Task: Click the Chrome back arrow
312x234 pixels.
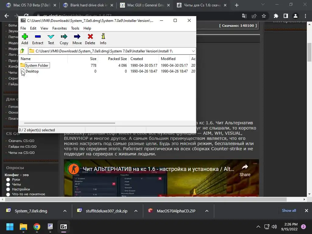Action: pyautogui.click(x=7, y=16)
